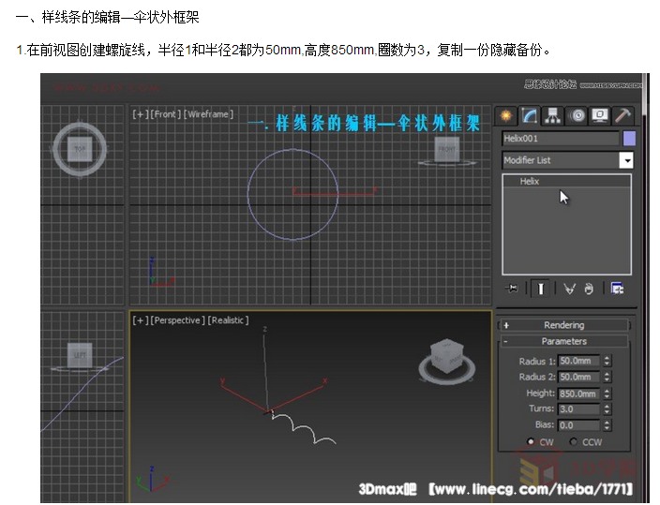Click the ViewCube in Front viewport

pos(446,150)
